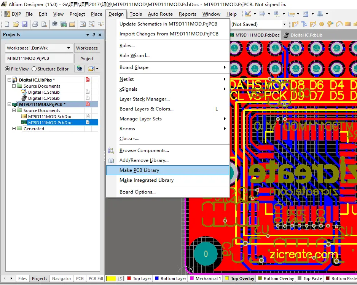Select the Place Arc tool icon
This screenshot has width=357, height=285.
click(x=339, y=24)
